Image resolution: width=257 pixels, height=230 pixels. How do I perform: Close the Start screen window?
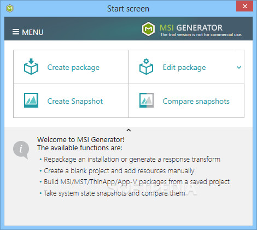point(244,6)
